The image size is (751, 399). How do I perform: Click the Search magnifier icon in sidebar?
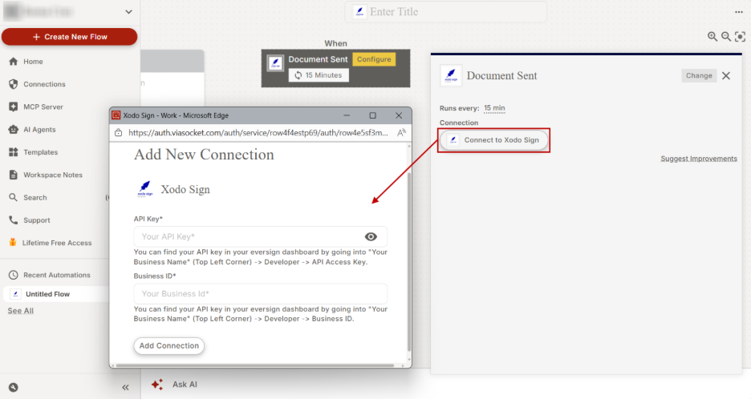(x=14, y=198)
